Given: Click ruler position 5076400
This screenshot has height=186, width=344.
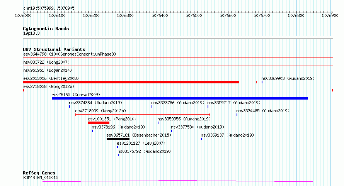Looking at the screenshot, I should 160,15.
